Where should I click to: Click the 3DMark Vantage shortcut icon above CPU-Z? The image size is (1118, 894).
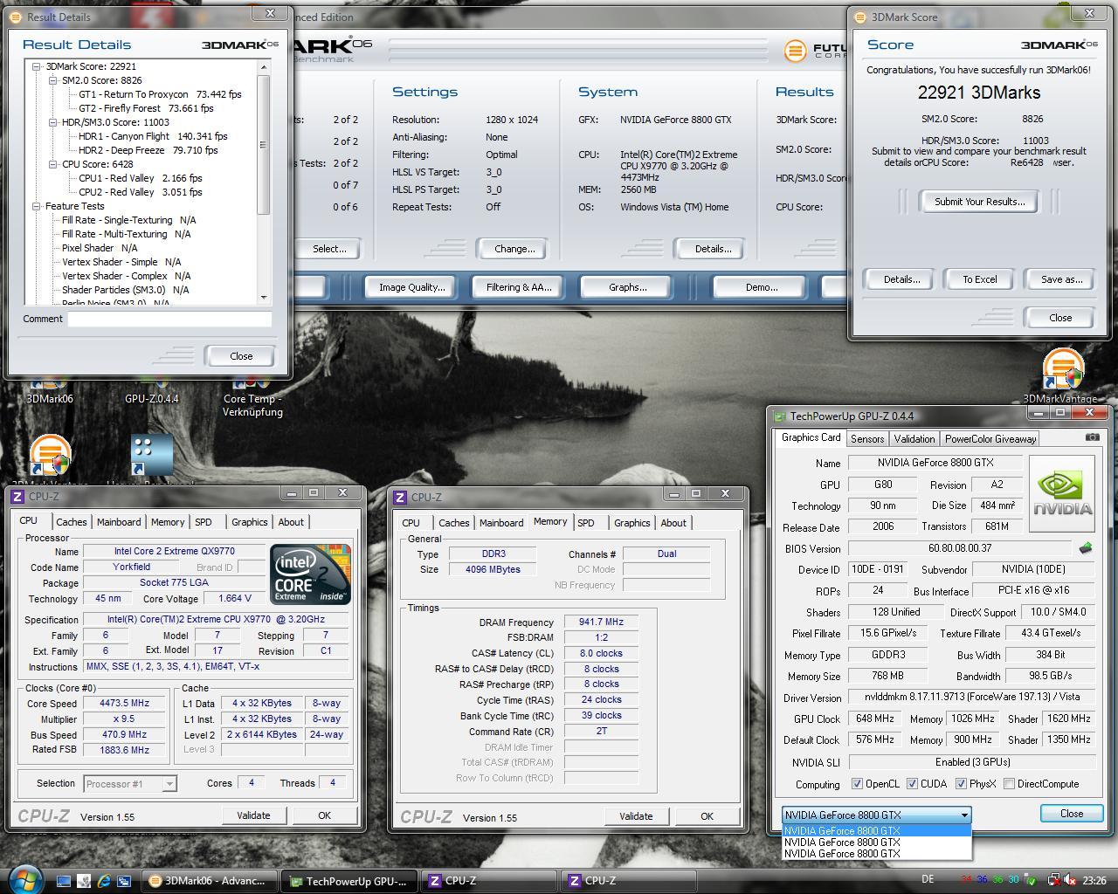50,456
